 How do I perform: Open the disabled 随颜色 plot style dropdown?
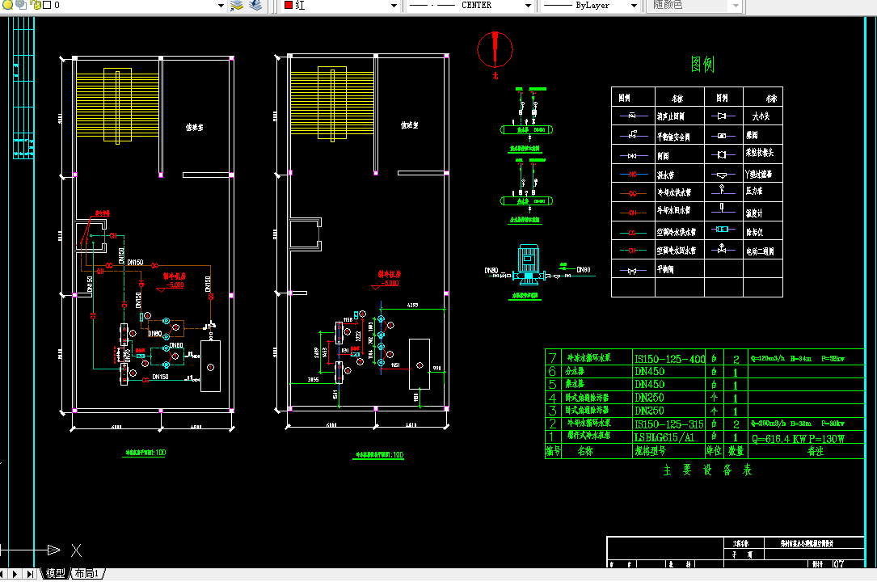point(736,6)
